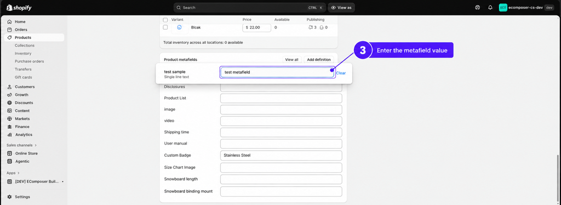
Task: Click the Settings gear icon
Action: 9,197
